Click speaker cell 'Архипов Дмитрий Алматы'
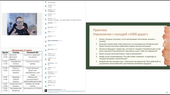 click(x=16, y=57)
